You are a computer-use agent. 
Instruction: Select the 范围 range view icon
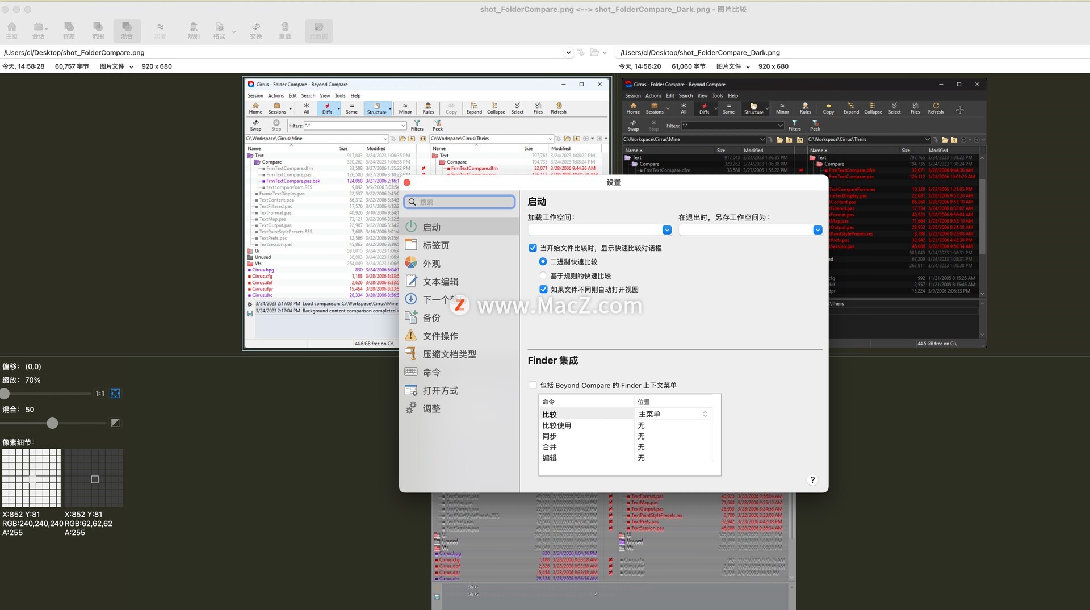click(x=98, y=31)
